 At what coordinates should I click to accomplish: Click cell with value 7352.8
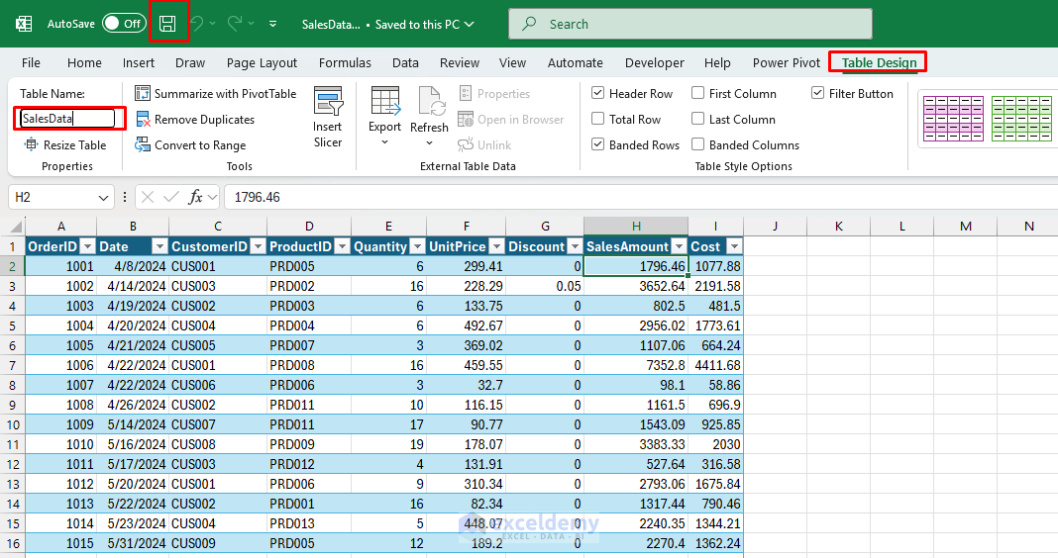pyautogui.click(x=636, y=365)
